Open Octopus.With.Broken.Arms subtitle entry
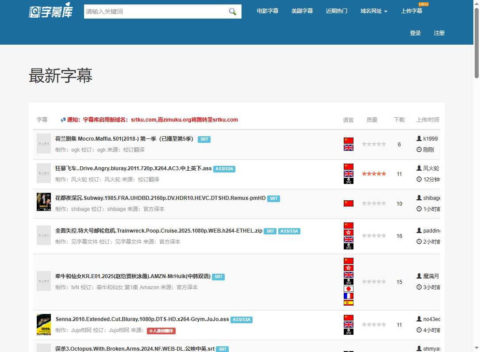This screenshot has width=480, height=352. coord(134,349)
